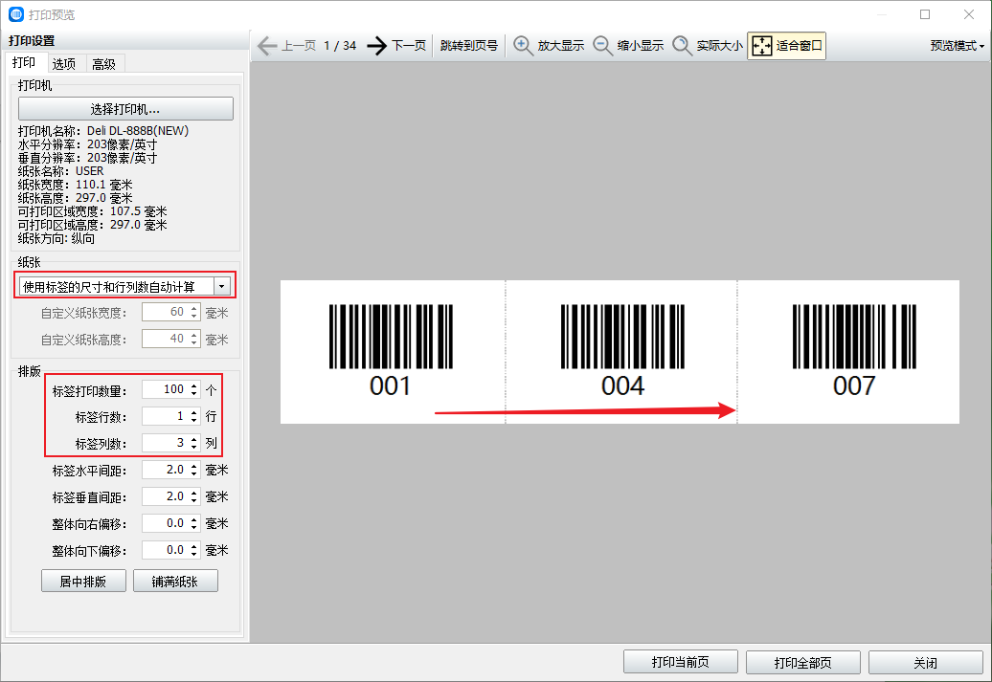The image size is (992, 682).
Task: Switch to the 选项 tab
Action: tap(64, 64)
